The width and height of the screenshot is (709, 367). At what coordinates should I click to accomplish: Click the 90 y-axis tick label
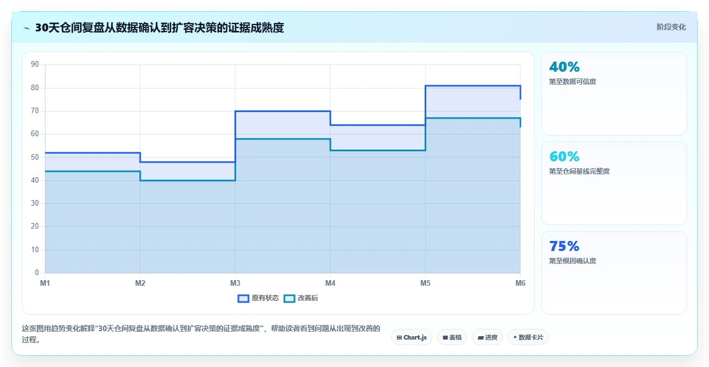pos(35,64)
